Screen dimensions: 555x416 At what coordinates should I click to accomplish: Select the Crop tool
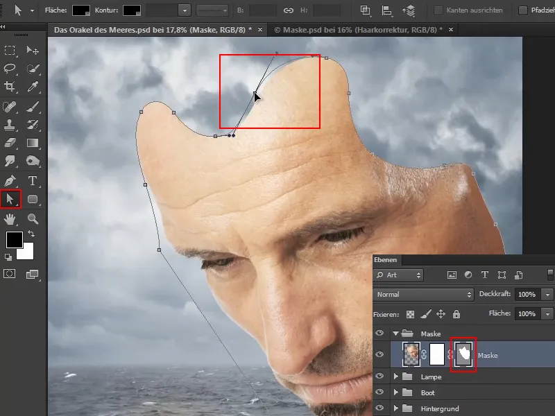pyautogui.click(x=10, y=86)
